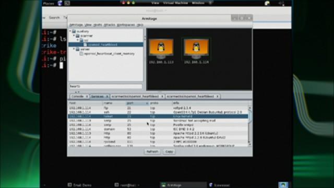Screen dimensions: 334x188
Task: Collapse the server tree node
Action: (74, 49)
